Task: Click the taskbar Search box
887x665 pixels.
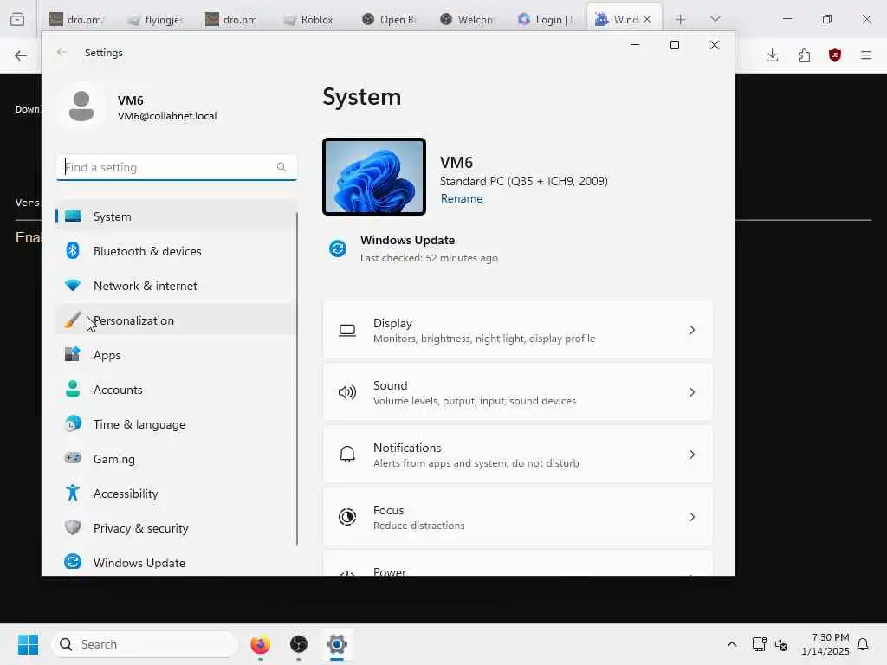Action: tap(145, 644)
